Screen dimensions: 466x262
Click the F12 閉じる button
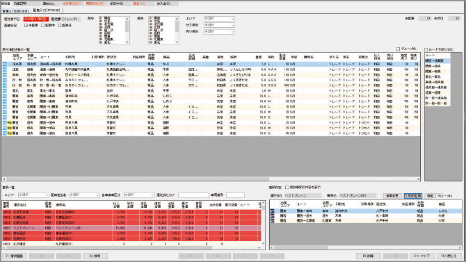449,256
